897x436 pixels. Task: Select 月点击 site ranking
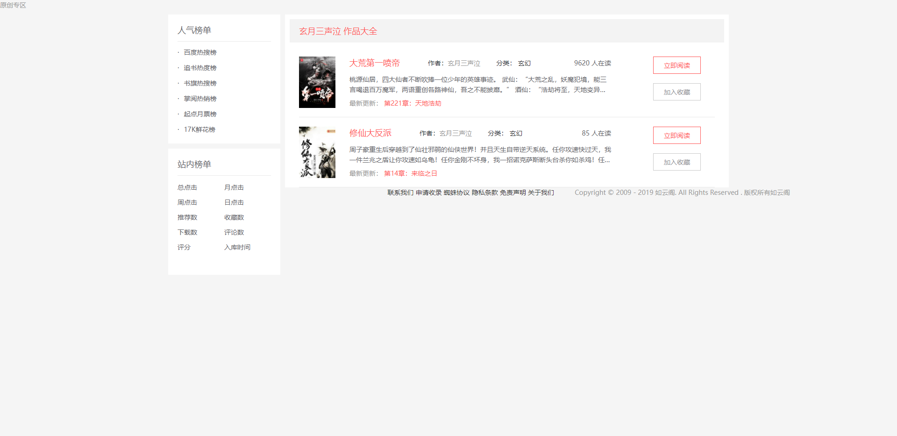tap(234, 187)
